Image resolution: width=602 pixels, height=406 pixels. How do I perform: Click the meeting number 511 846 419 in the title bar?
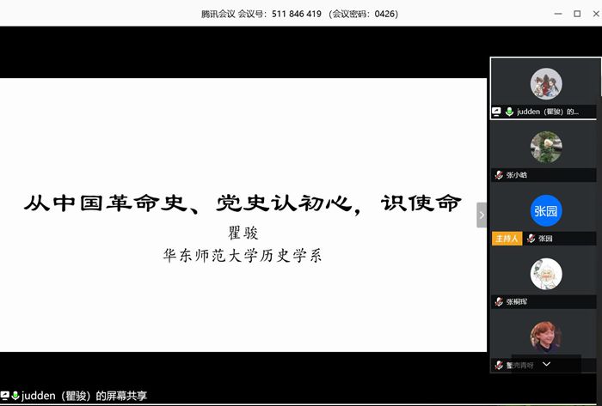(297, 14)
